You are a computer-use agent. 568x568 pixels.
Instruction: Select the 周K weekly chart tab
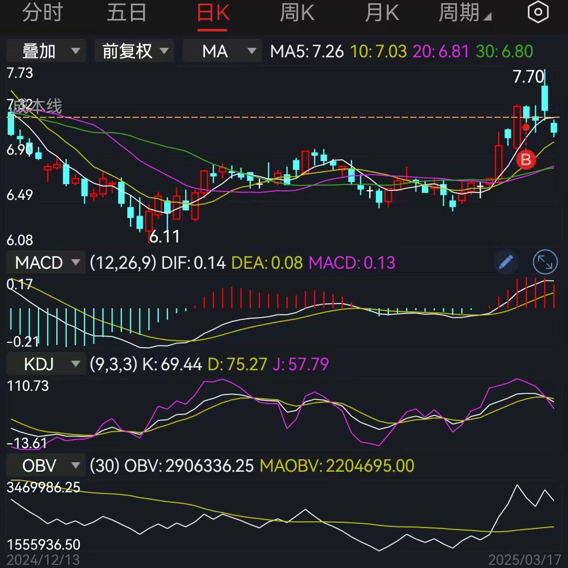[297, 13]
